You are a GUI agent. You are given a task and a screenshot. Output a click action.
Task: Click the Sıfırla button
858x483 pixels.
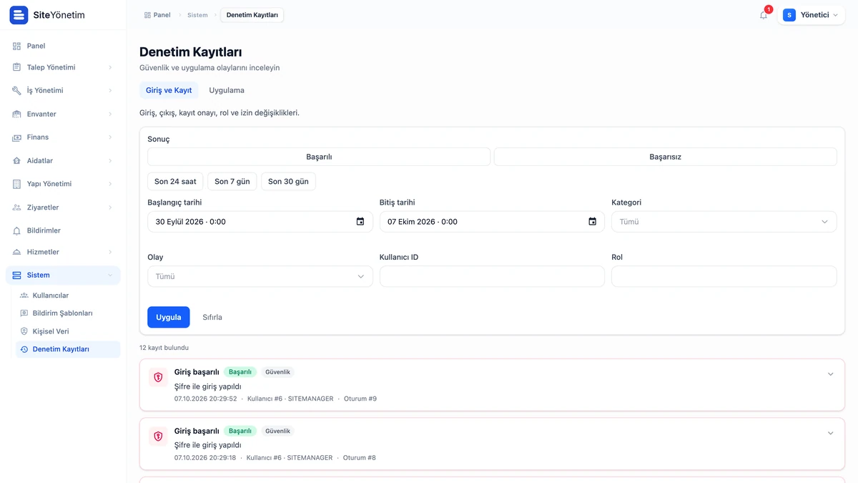click(x=212, y=317)
